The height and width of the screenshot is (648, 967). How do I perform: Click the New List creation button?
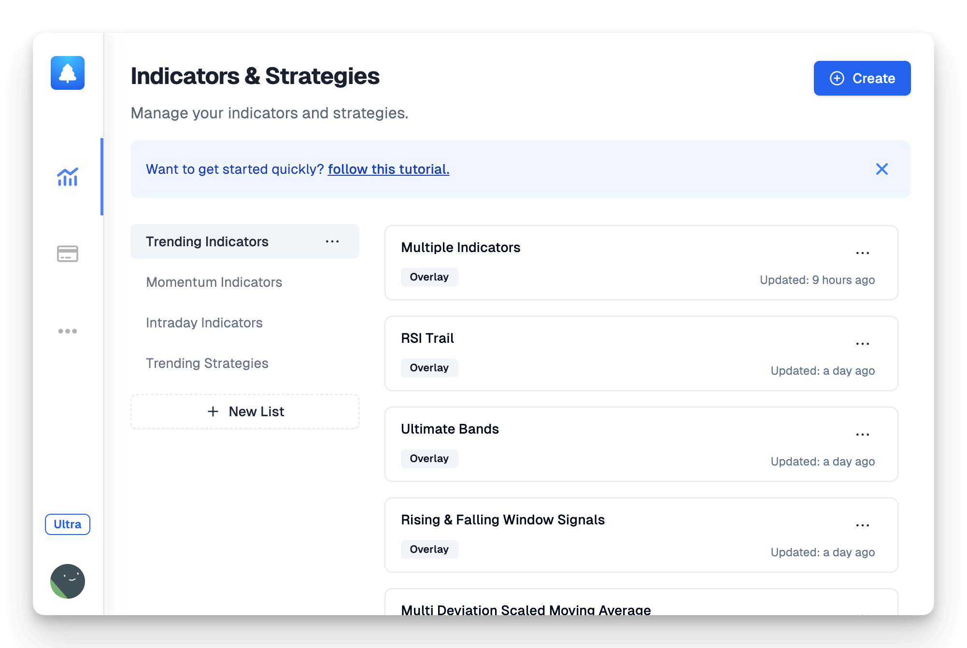click(246, 411)
